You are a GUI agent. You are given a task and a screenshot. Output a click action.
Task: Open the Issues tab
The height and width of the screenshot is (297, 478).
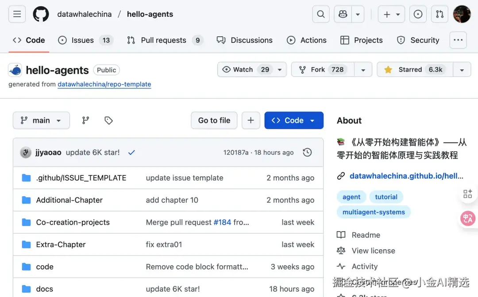[85, 40]
